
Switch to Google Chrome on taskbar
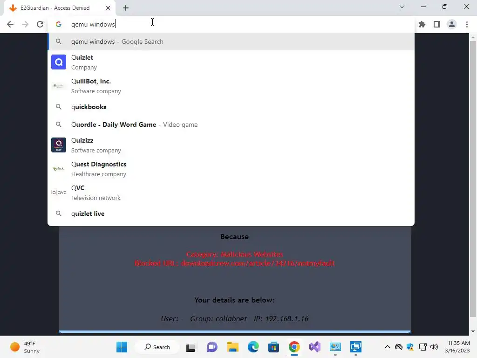(x=294, y=347)
